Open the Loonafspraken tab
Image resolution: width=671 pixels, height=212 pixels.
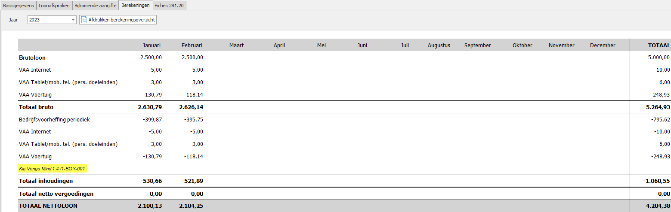tap(54, 6)
